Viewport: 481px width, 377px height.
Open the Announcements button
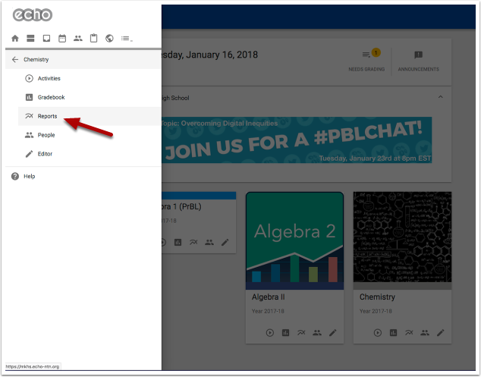click(x=418, y=60)
